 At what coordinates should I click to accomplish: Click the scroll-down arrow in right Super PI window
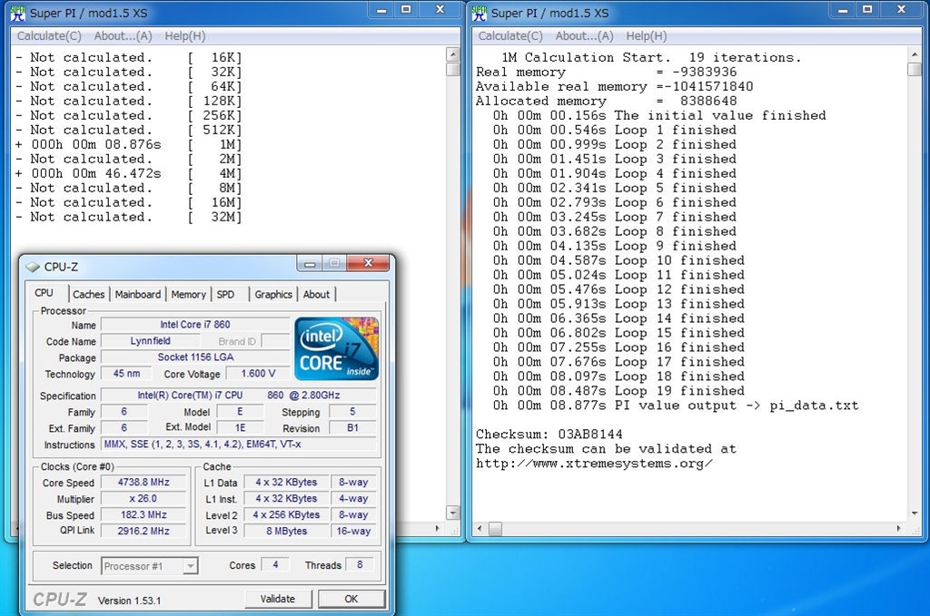(915, 513)
